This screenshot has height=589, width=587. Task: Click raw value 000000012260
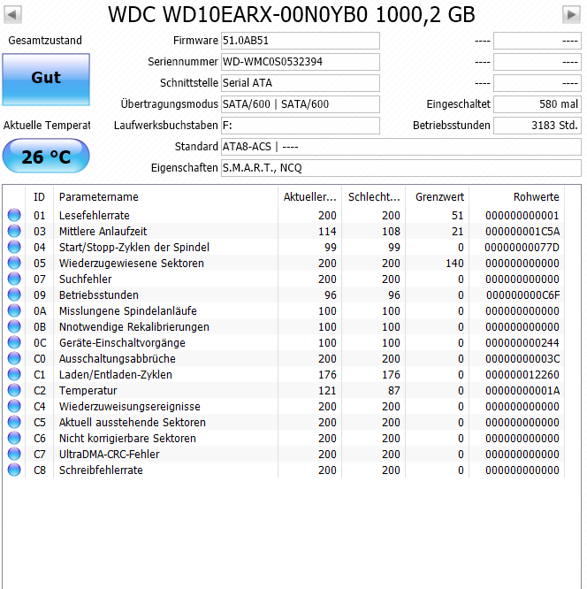pyautogui.click(x=522, y=374)
